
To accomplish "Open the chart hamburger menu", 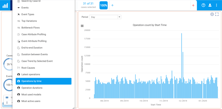I will tap(82, 26).
